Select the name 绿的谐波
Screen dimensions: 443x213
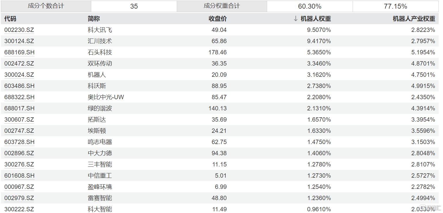100,108
